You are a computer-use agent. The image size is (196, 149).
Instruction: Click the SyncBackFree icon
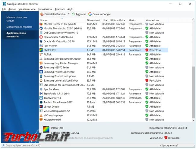point(41,89)
